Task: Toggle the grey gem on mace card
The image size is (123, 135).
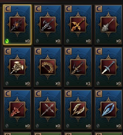Action: 98,41
